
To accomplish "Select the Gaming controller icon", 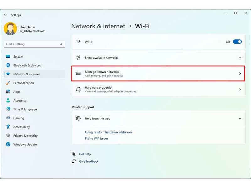I will point(8,118).
